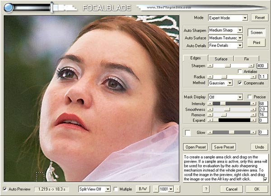This screenshot has width=271, height=196.
Task: Confirm with the OK button
Action: coord(257,189)
